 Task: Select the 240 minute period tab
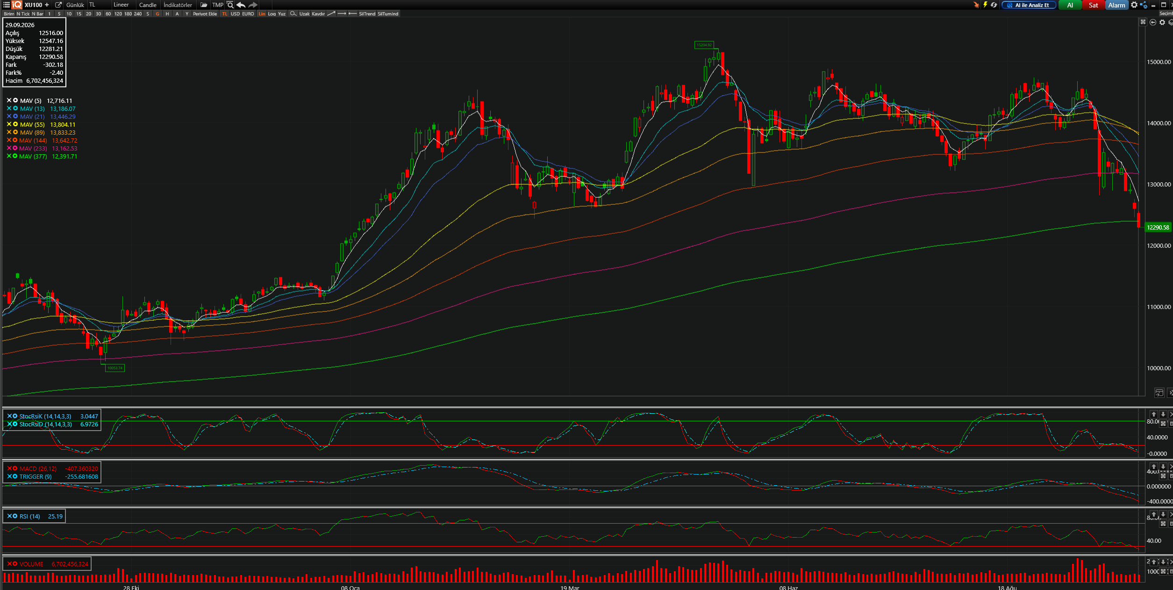(138, 14)
